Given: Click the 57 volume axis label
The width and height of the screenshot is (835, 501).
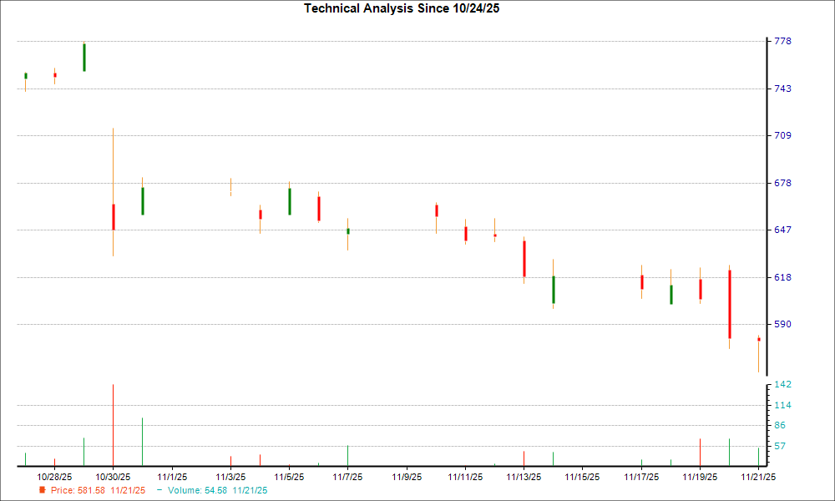Looking at the screenshot, I should point(778,446).
